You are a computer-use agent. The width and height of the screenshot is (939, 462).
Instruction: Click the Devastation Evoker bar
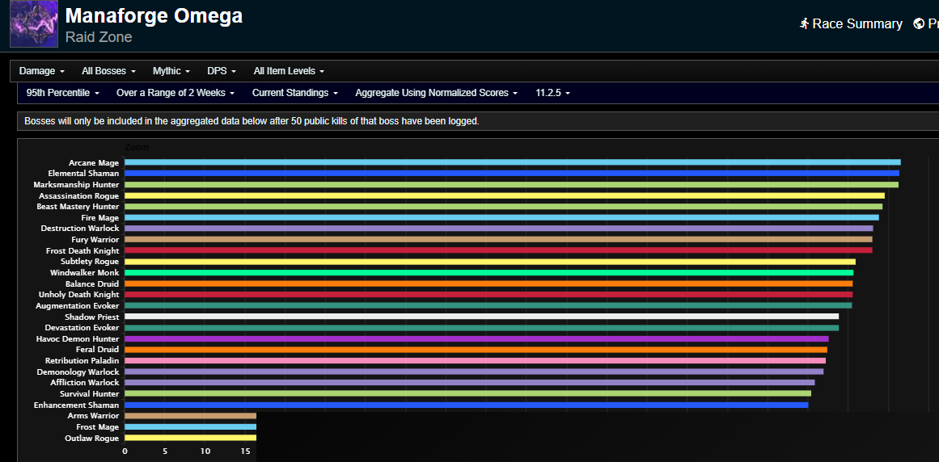coord(481,328)
